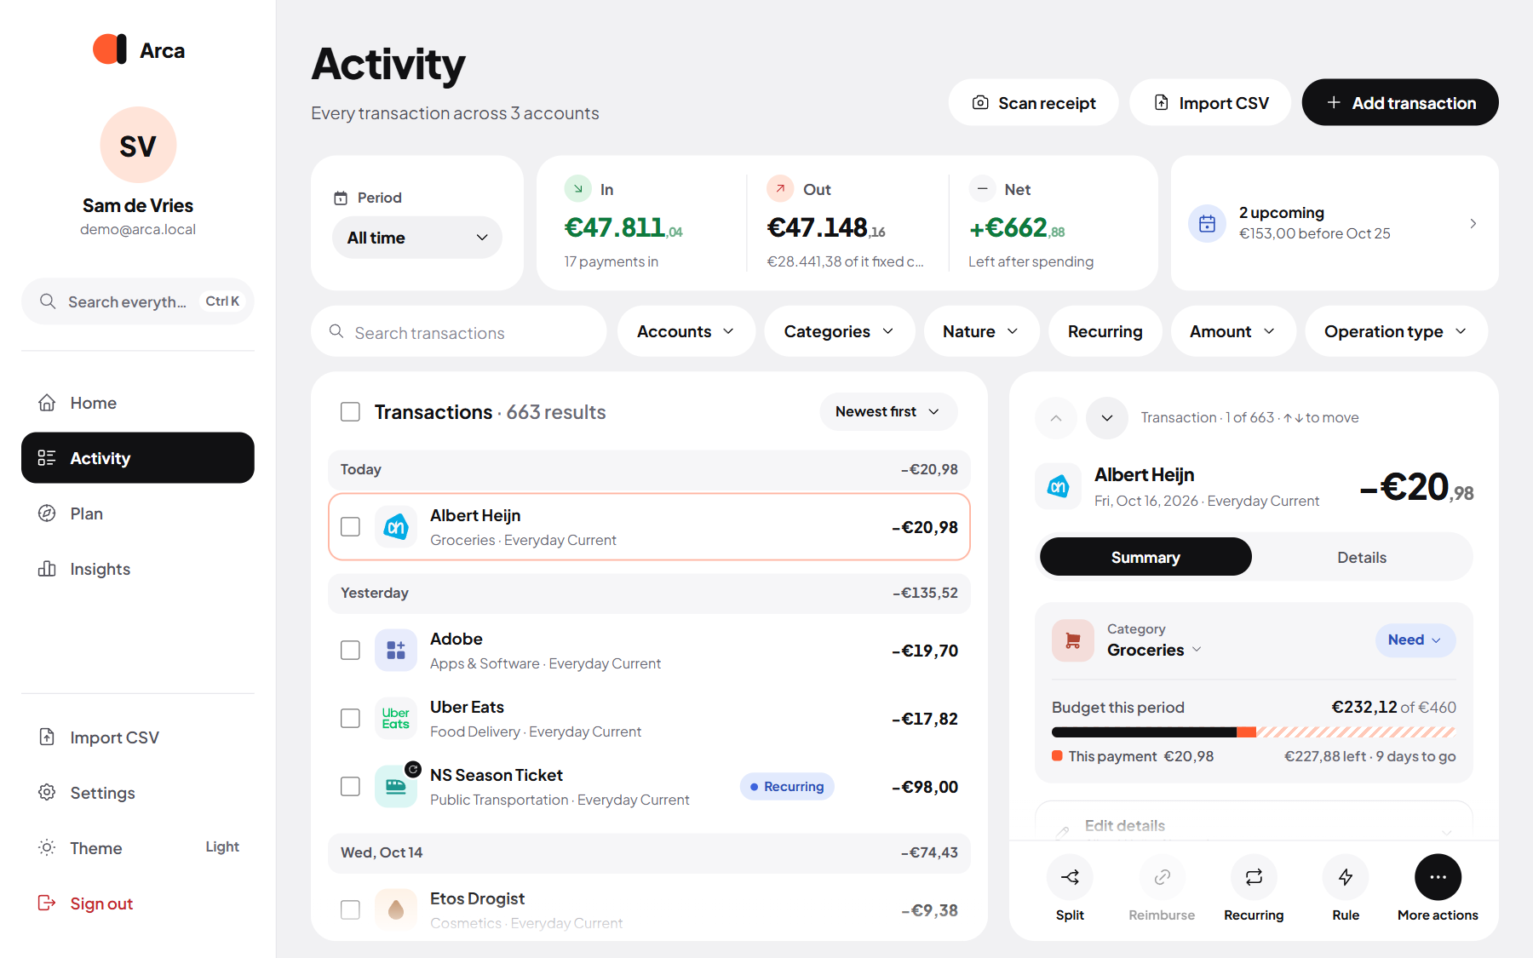Click the Search everything box in sidebar
The height and width of the screenshot is (958, 1533).
point(138,301)
